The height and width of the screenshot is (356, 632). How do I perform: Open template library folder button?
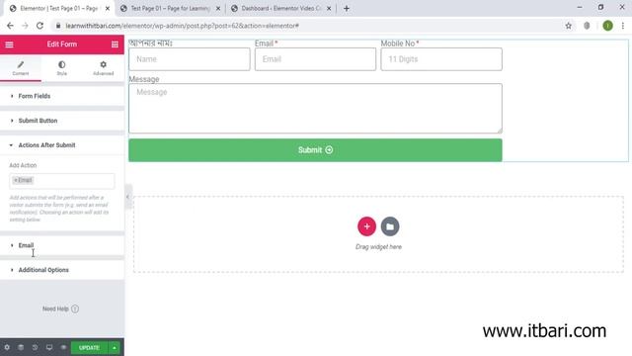click(390, 226)
